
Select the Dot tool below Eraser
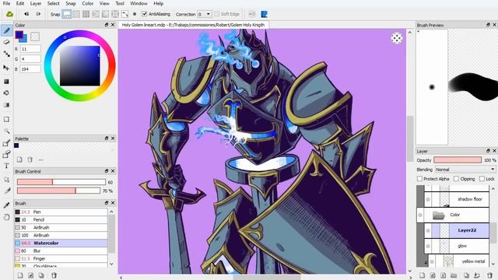[6, 54]
